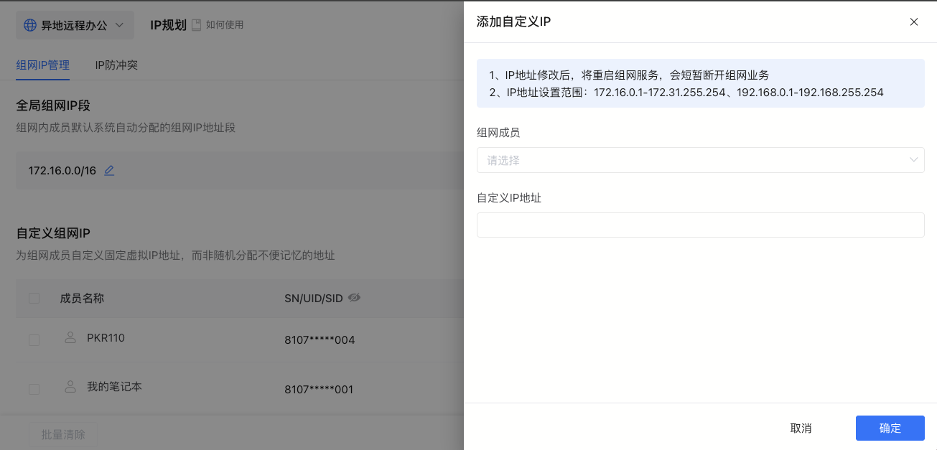Edit the 172.16.0.0/16 segment with pencil icon

109,170
